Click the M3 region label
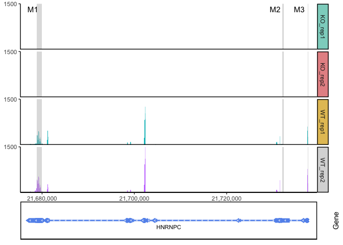Screen dimensions: 343x245 299,10
